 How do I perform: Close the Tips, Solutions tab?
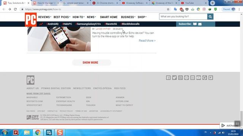pyautogui.click(x=28, y=3)
